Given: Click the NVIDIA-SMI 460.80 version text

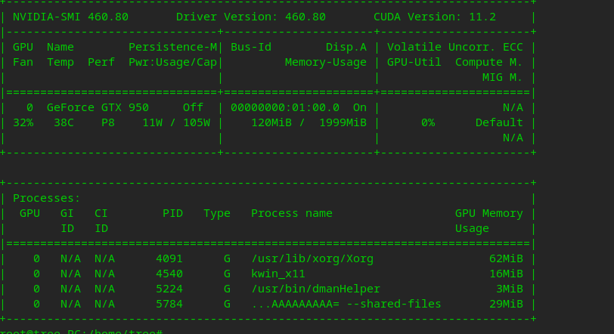Looking at the screenshot, I should pyautogui.click(x=70, y=16).
